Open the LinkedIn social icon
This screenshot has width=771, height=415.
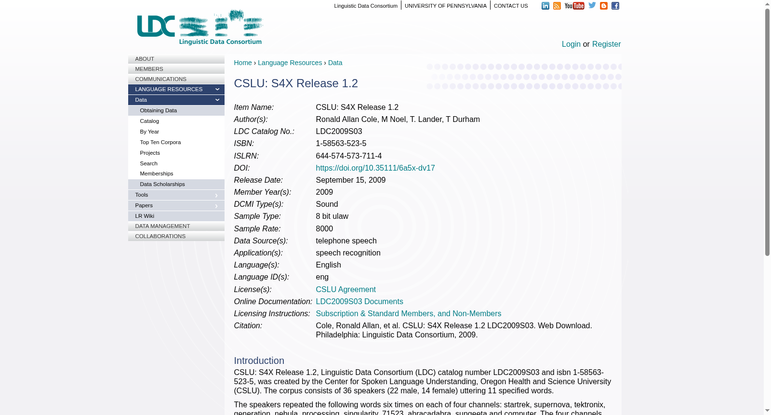tap(545, 6)
